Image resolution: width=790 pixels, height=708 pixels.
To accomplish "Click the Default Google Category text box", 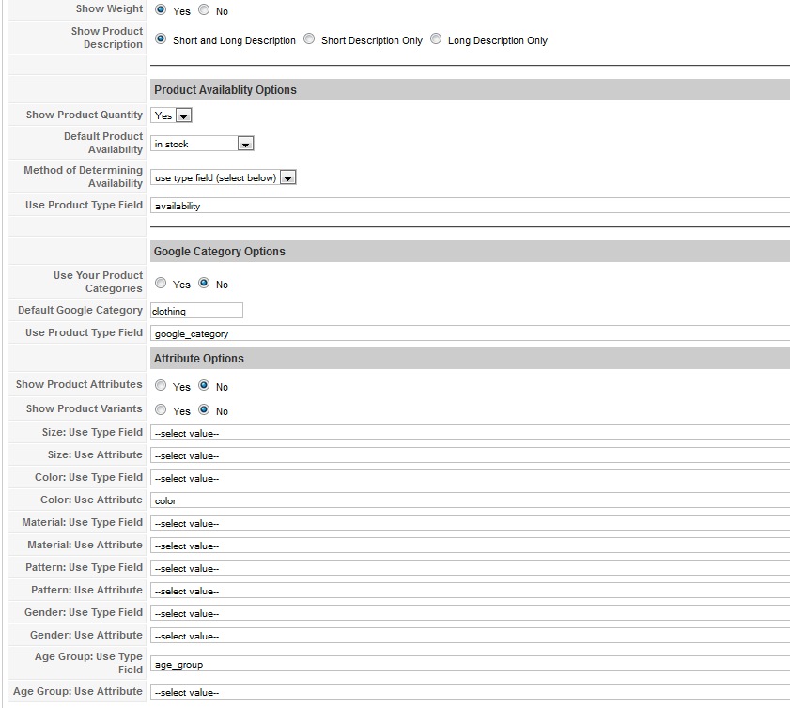I will click(196, 311).
